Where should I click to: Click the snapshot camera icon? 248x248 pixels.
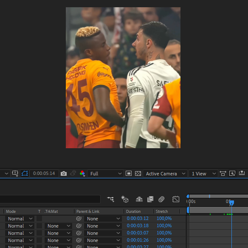(64, 174)
